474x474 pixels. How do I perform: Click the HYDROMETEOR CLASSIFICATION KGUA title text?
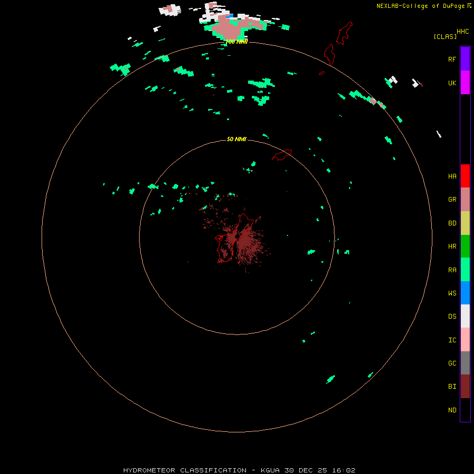coord(239,470)
